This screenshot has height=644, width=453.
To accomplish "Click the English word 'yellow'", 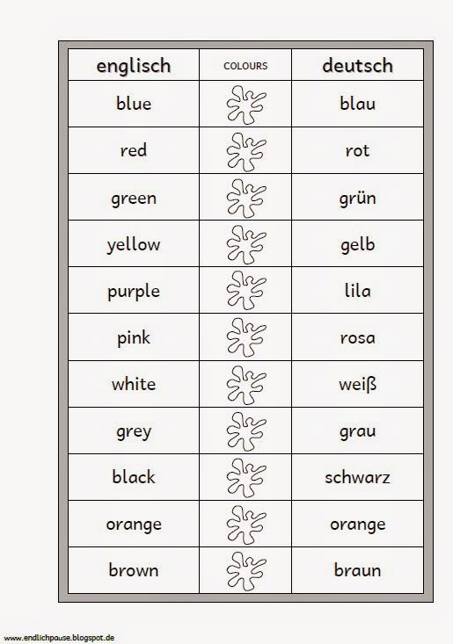I will (x=133, y=245).
